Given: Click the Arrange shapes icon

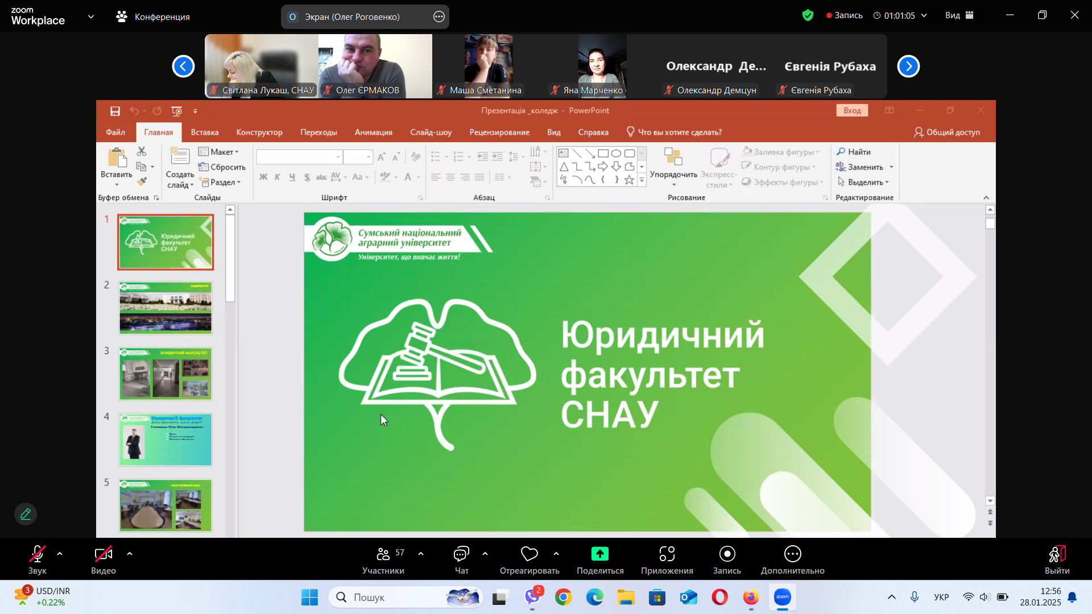Looking at the screenshot, I should [673, 157].
